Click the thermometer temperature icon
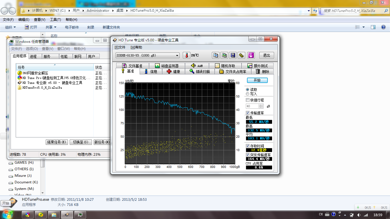This screenshot has width=390, height=219. [186, 55]
